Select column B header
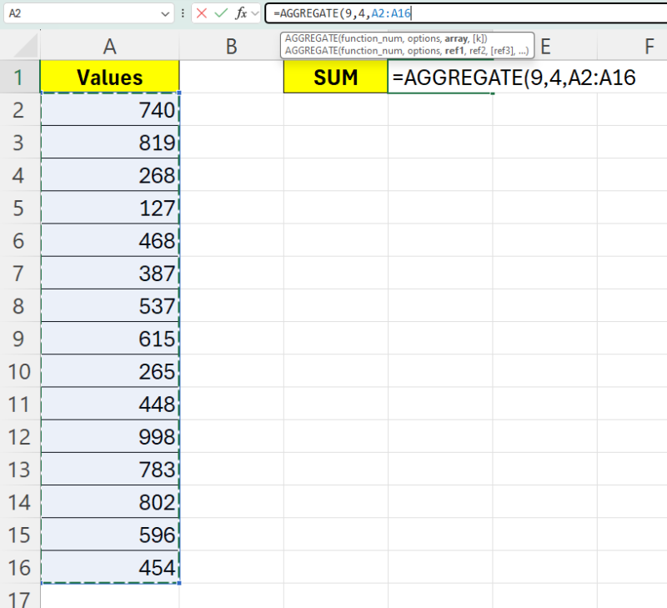The image size is (667, 608). 231,47
